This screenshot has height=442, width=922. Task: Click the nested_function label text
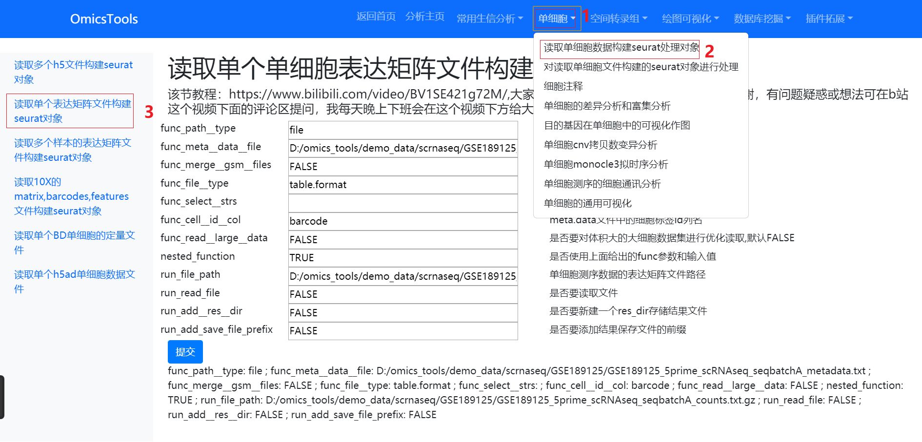[198, 256]
